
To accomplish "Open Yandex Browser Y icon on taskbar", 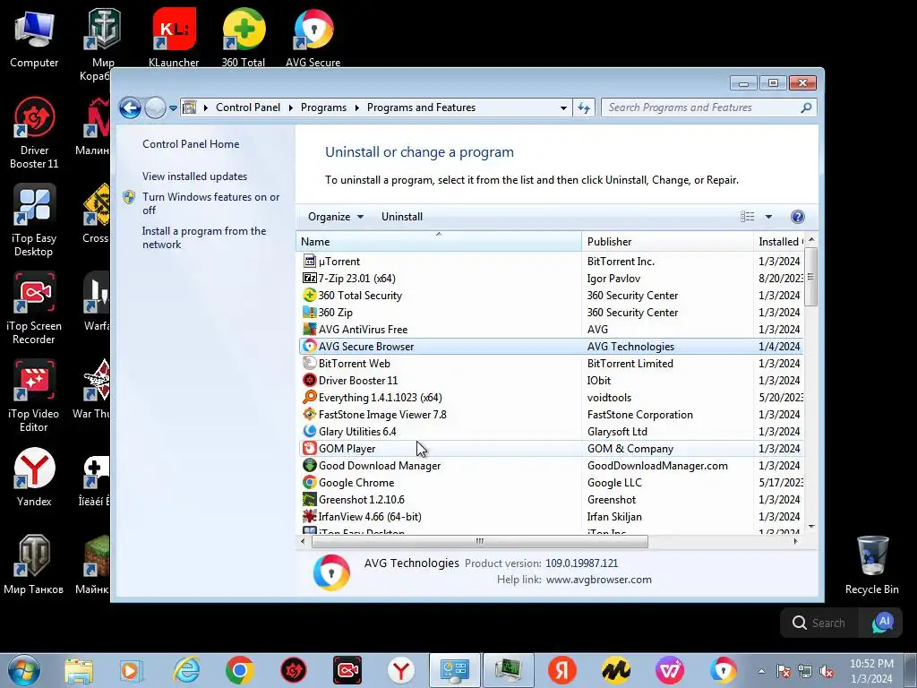I will (401, 670).
